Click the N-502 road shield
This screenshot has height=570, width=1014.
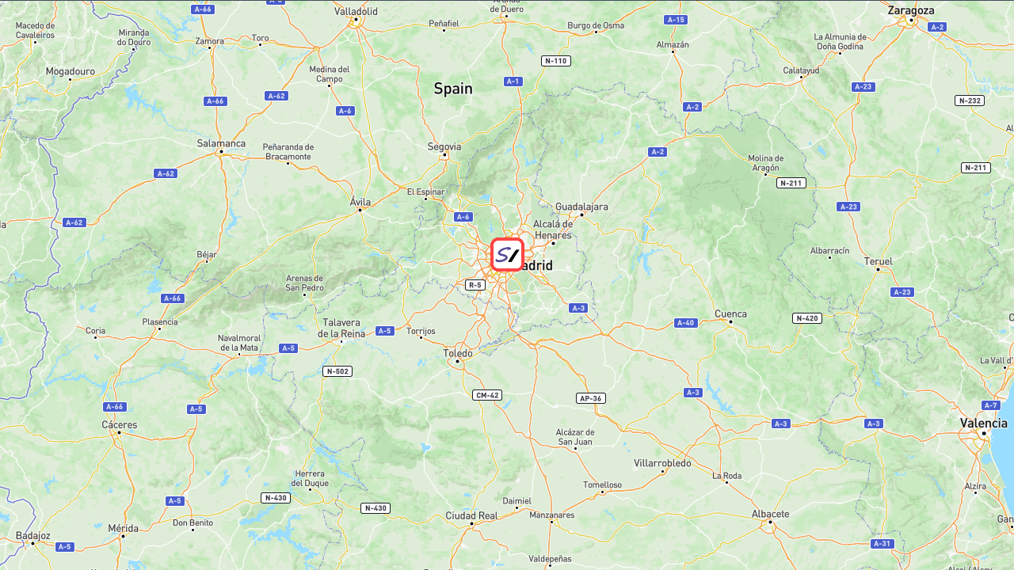(337, 371)
